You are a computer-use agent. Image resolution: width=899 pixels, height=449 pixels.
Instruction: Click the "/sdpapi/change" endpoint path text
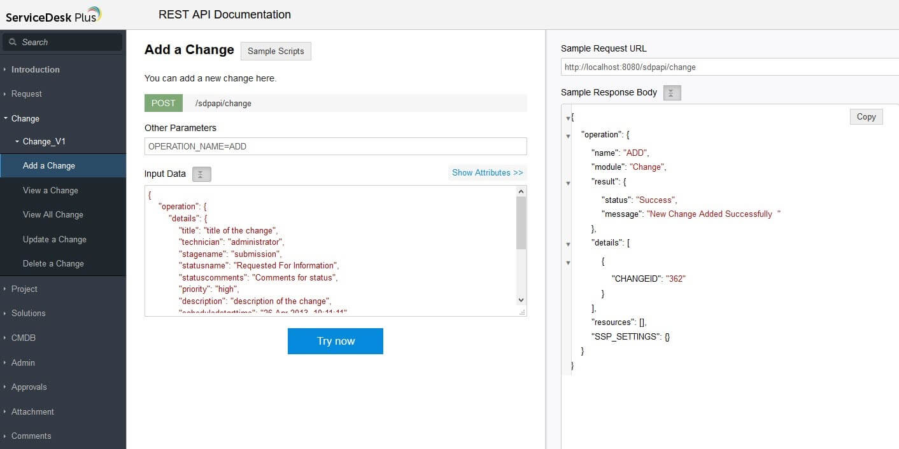(223, 103)
